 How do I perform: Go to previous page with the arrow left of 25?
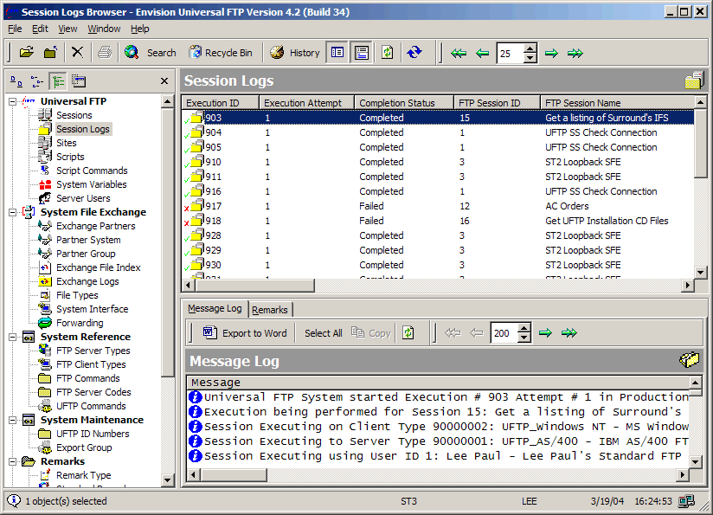pyautogui.click(x=482, y=53)
